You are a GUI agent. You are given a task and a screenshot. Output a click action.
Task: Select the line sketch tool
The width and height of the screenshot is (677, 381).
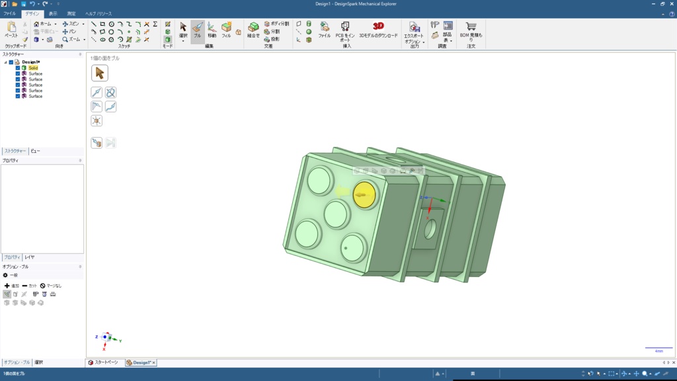(94, 24)
